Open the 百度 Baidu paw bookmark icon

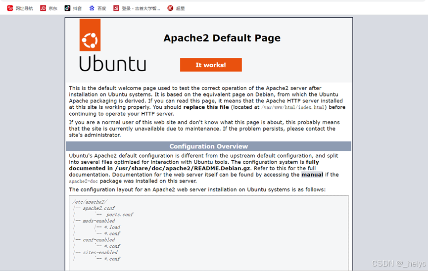92,8
